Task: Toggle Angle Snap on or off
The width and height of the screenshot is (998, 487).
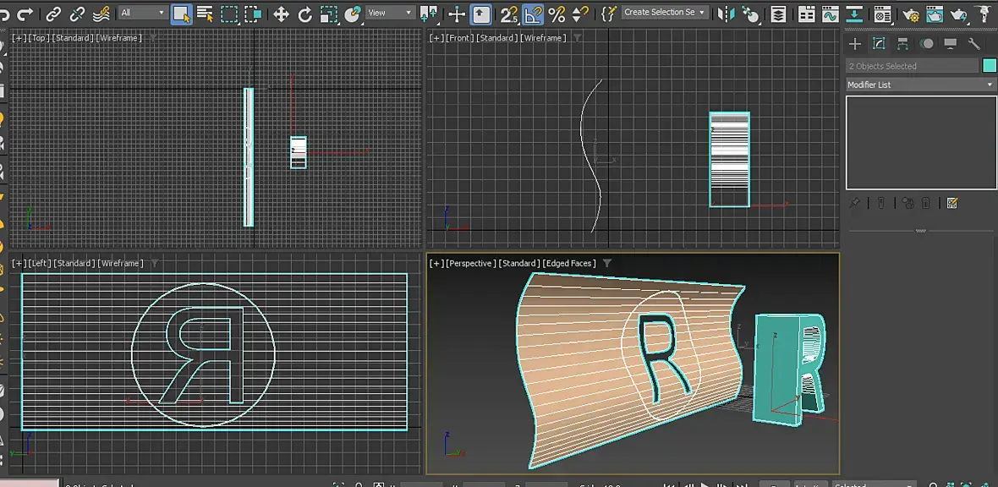Action: coord(533,14)
